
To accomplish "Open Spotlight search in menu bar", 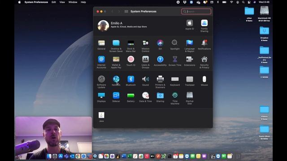I will pos(243,2).
